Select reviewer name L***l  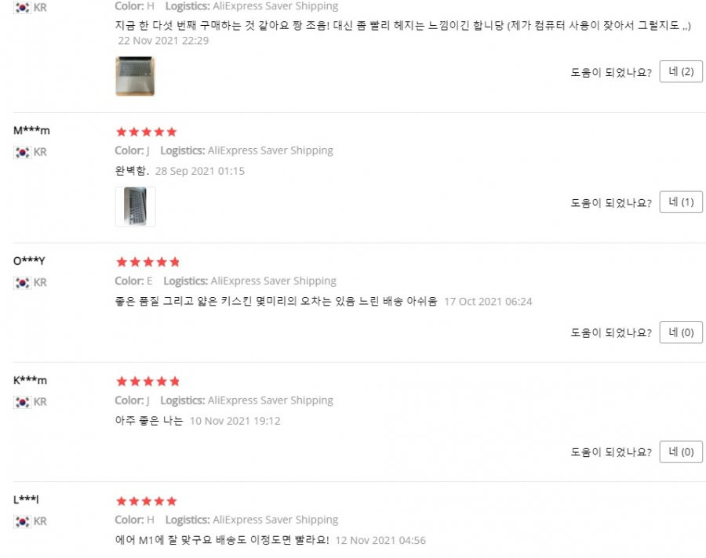26,499
